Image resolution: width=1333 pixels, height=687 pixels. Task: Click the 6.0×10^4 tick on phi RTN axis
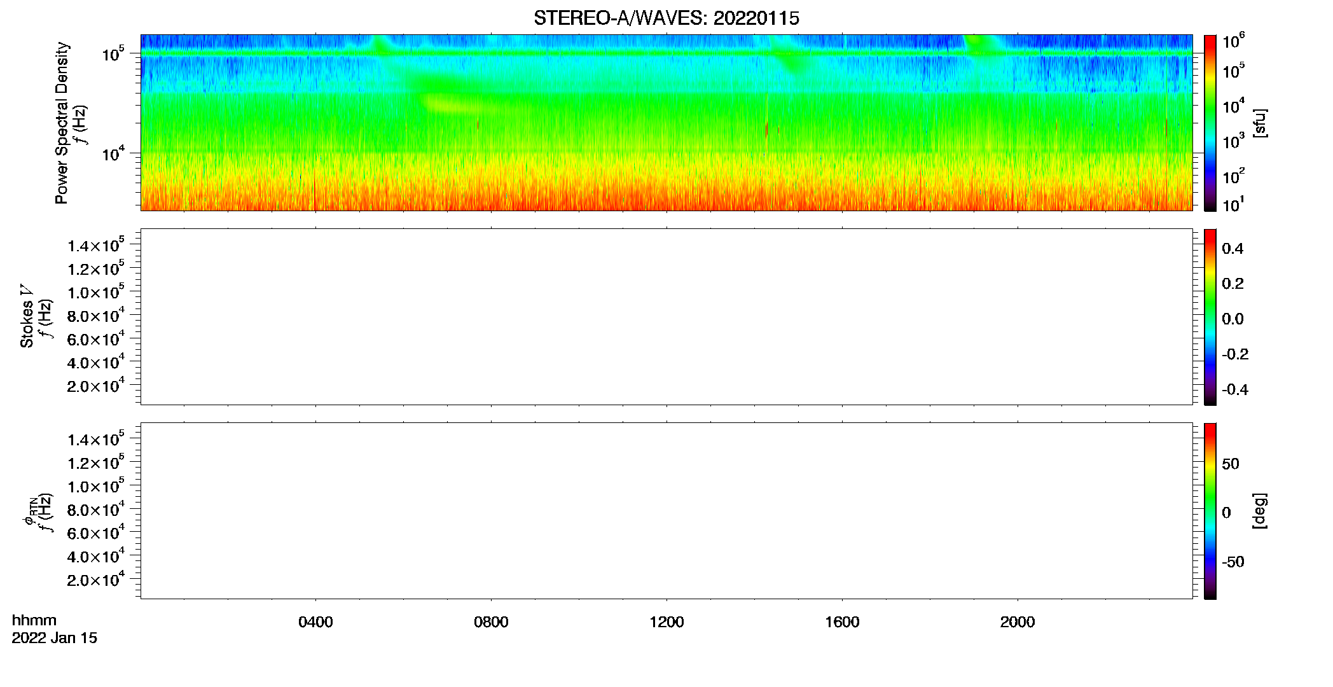96,532
